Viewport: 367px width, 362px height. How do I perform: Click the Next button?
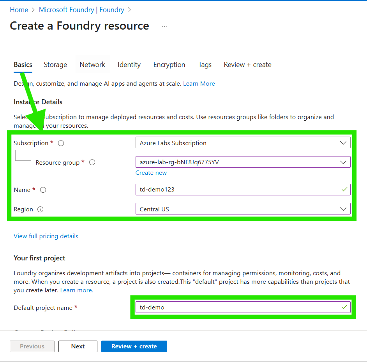coord(78,346)
